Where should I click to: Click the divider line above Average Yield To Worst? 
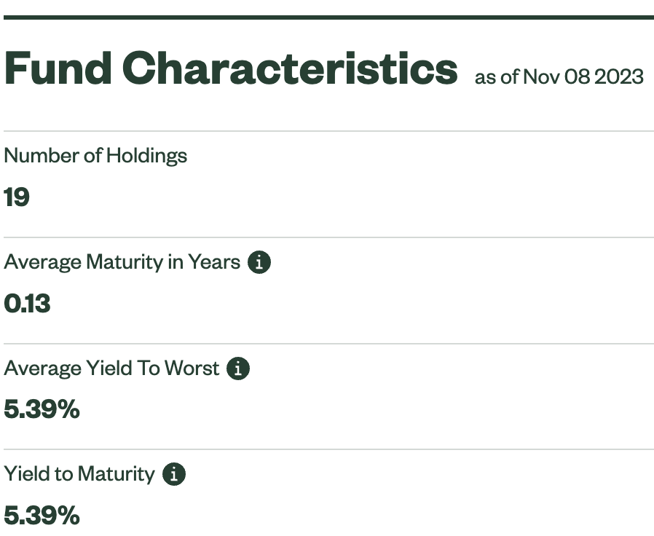coord(328,344)
